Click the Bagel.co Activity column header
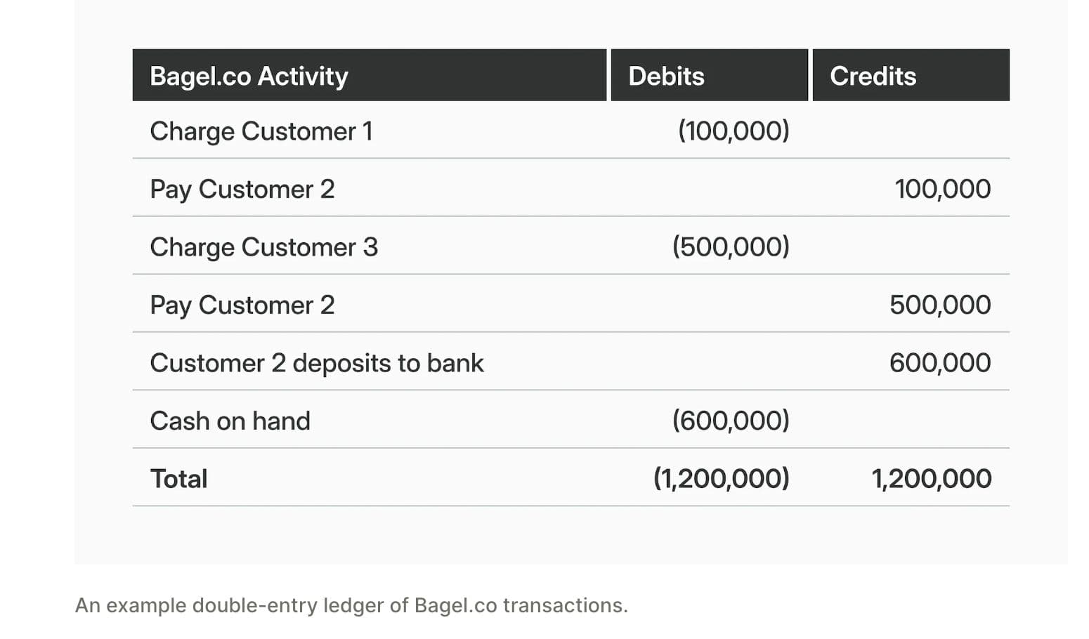The image size is (1089, 639). click(x=249, y=76)
